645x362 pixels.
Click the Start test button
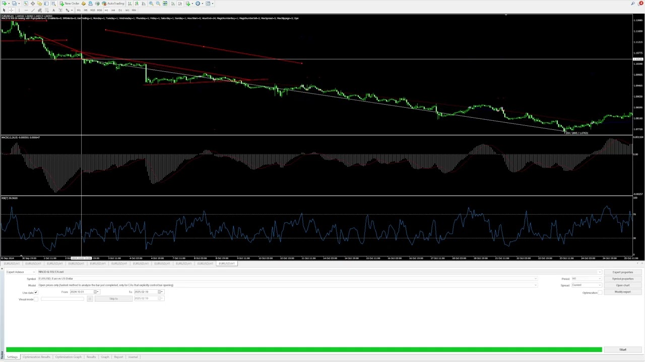623,349
